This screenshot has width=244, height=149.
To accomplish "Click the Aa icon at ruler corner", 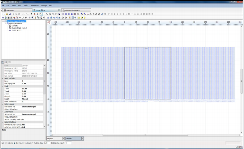I will [49, 22].
